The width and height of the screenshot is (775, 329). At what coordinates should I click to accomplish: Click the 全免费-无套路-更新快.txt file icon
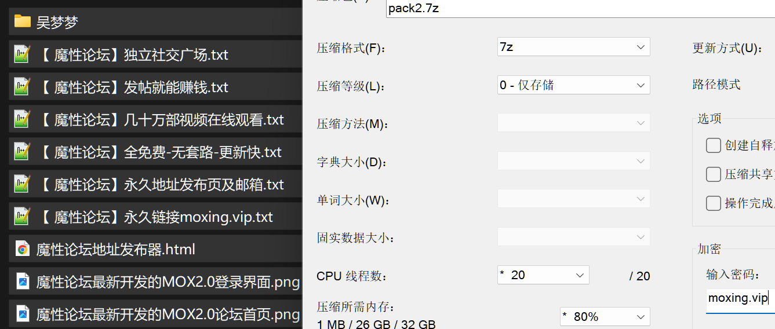[23, 152]
